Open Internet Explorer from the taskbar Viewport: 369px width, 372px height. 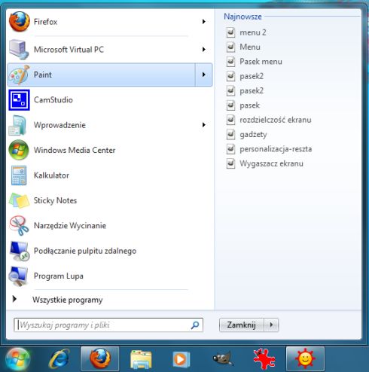[59, 359]
